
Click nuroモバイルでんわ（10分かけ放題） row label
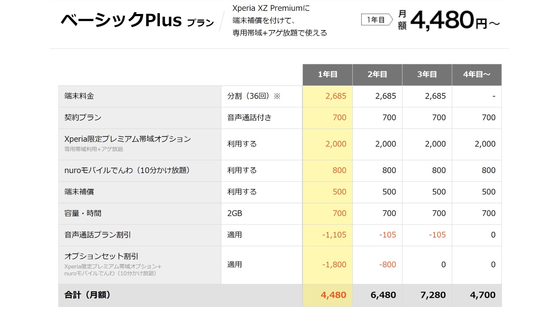click(127, 170)
